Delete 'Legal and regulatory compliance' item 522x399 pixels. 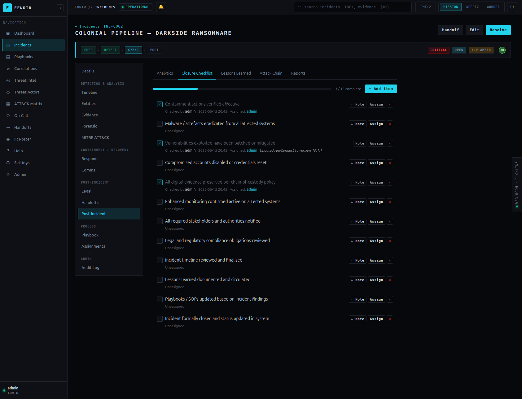[x=390, y=241]
